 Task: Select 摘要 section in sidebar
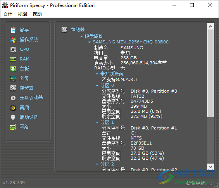pos(24,30)
